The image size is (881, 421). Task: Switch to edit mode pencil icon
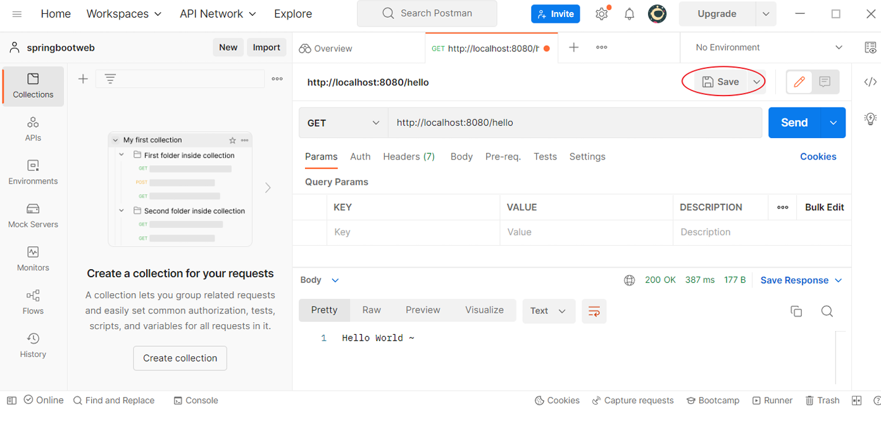click(799, 82)
